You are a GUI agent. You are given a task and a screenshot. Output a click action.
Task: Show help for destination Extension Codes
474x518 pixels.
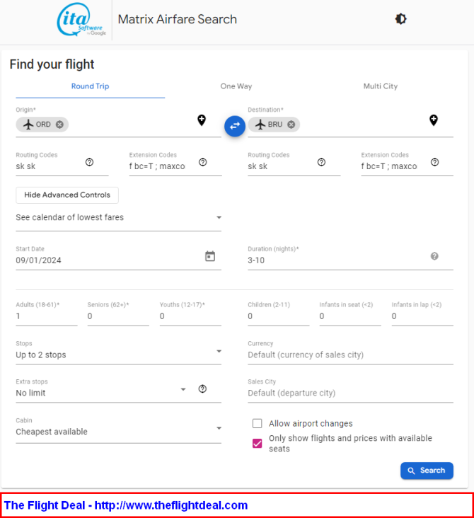434,162
